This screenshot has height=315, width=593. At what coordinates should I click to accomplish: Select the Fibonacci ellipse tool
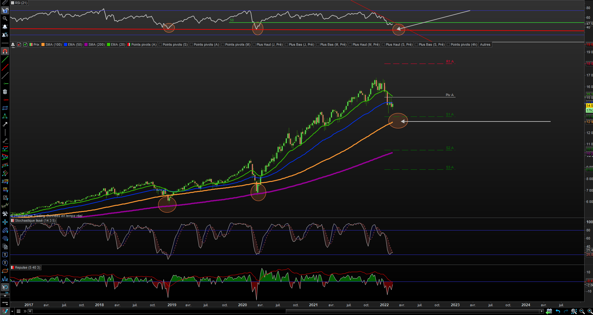[5, 230]
